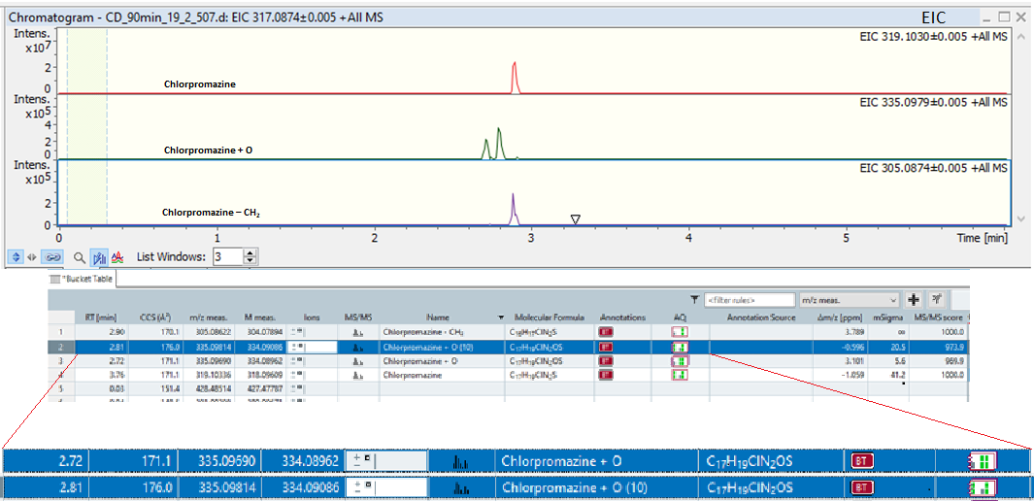Click the CCS column header
The height and width of the screenshot is (502, 1034).
[x=154, y=318]
